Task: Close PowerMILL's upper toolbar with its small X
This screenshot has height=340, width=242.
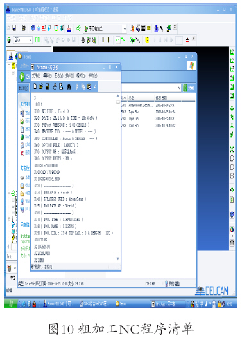Action: coord(175,27)
